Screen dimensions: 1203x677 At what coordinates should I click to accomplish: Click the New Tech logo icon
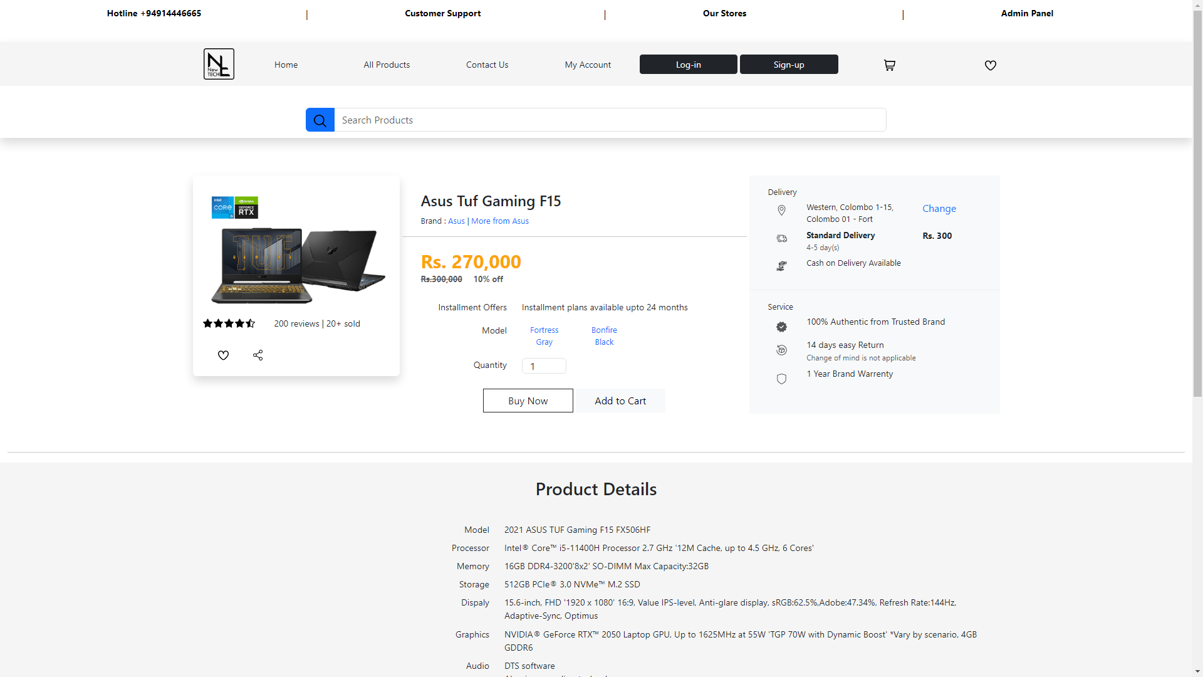pyautogui.click(x=219, y=64)
